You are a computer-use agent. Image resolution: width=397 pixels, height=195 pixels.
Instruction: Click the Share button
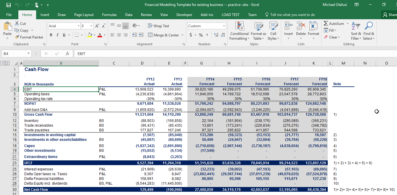pyautogui.click(x=390, y=15)
